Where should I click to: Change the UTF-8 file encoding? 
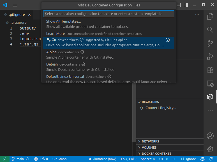pyautogui.click(x=163, y=159)
